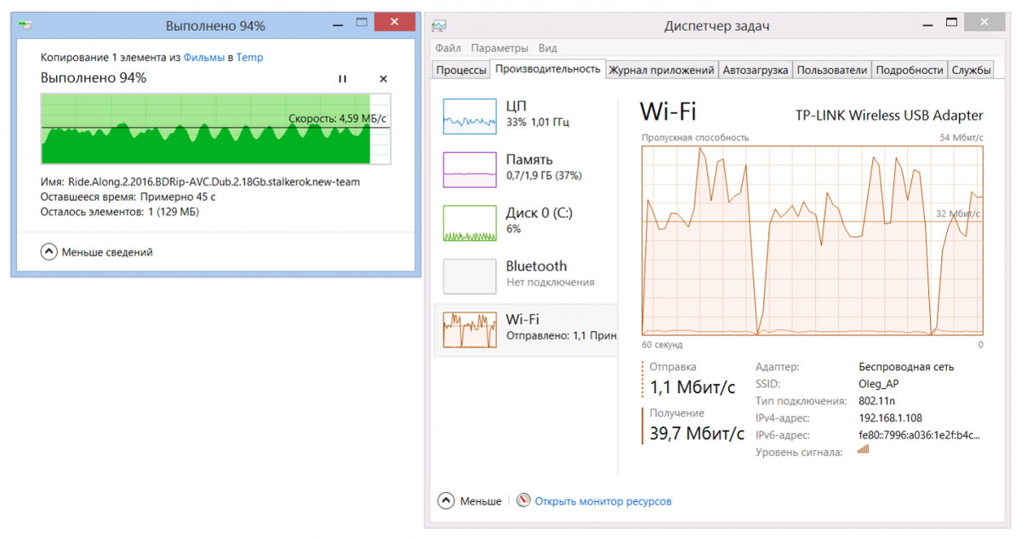Screen dimensions: 1021x537
Task: Pause the file copy operation
Action: click(x=342, y=78)
